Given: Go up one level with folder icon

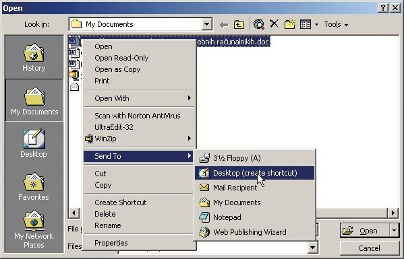Looking at the screenshot, I should [x=239, y=25].
